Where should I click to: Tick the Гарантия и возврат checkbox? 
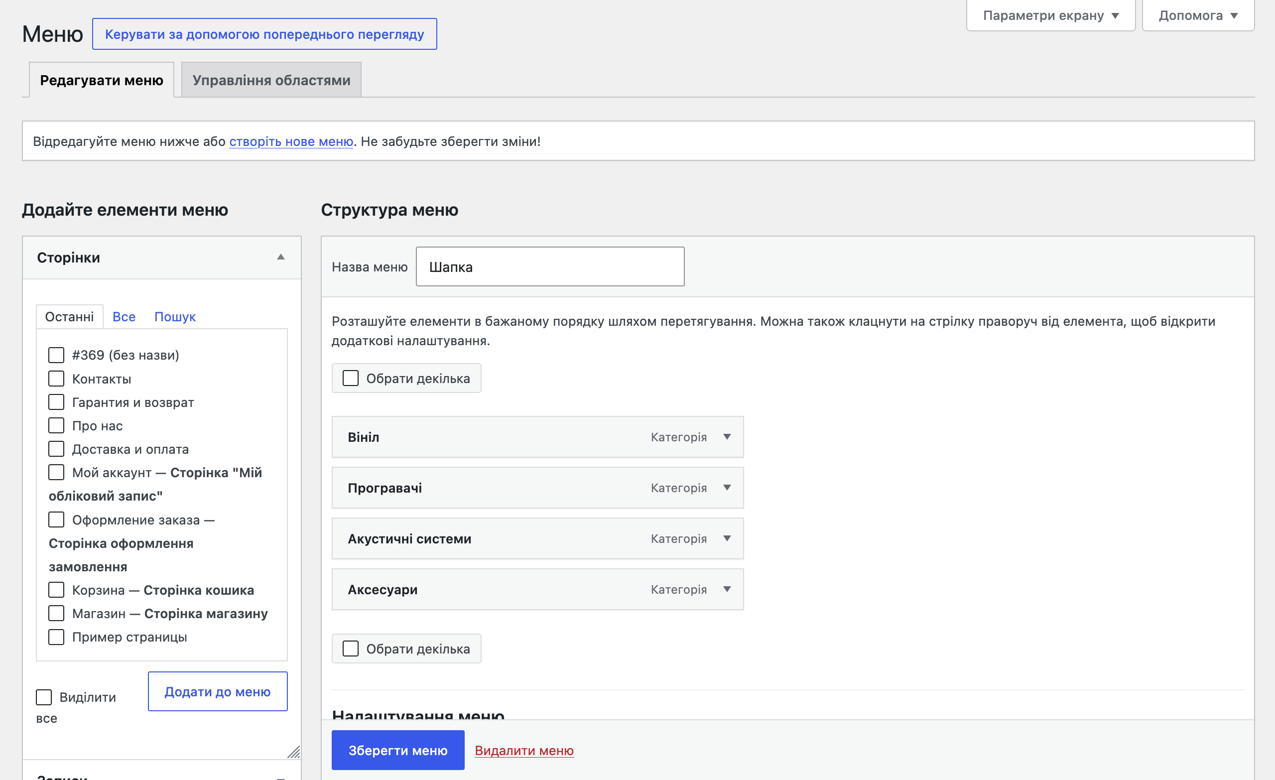pyautogui.click(x=56, y=402)
